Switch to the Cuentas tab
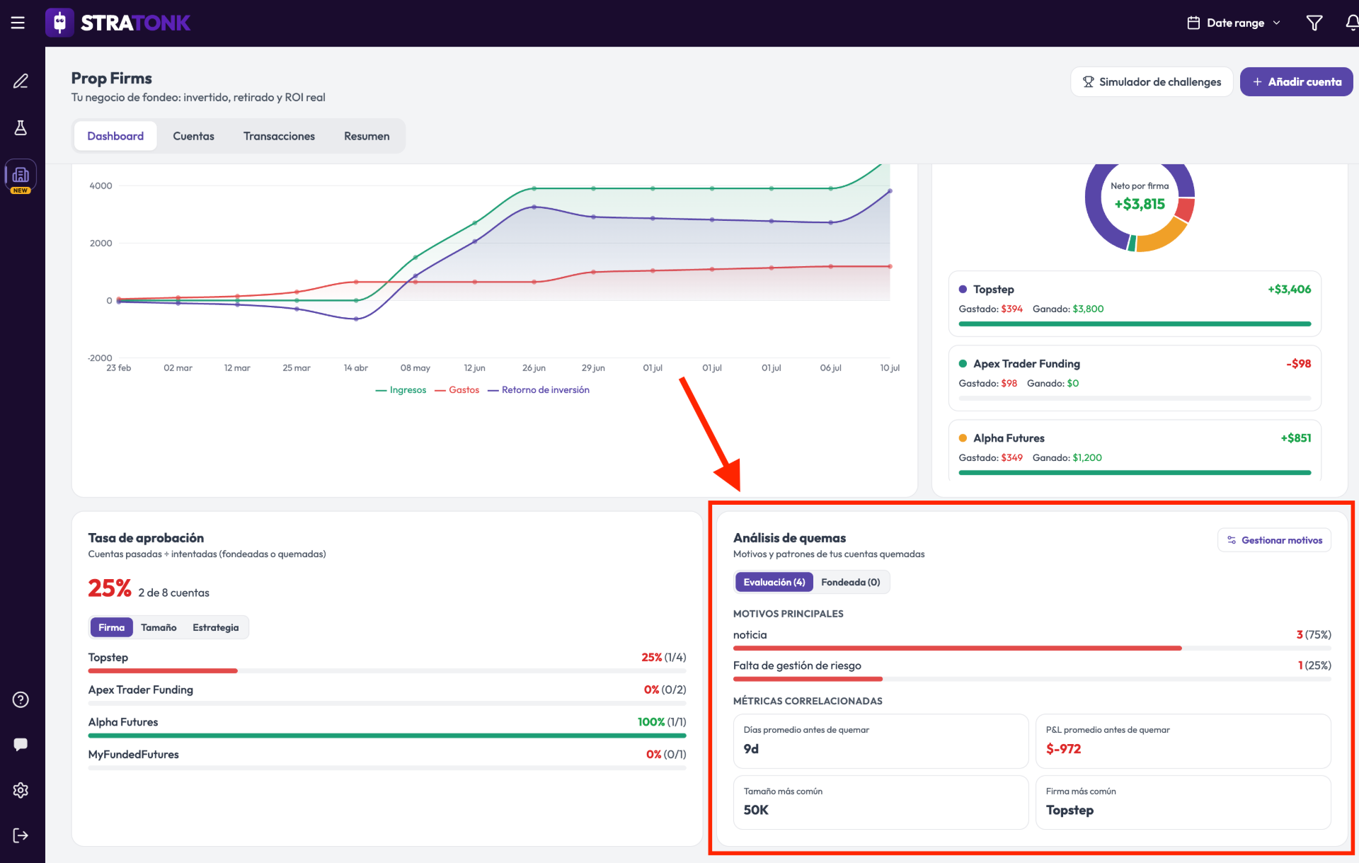This screenshot has width=1359, height=863. pyautogui.click(x=193, y=136)
